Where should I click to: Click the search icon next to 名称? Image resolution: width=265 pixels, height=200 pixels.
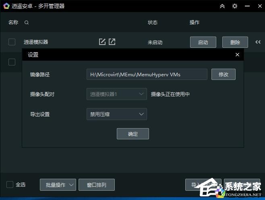click(x=27, y=22)
